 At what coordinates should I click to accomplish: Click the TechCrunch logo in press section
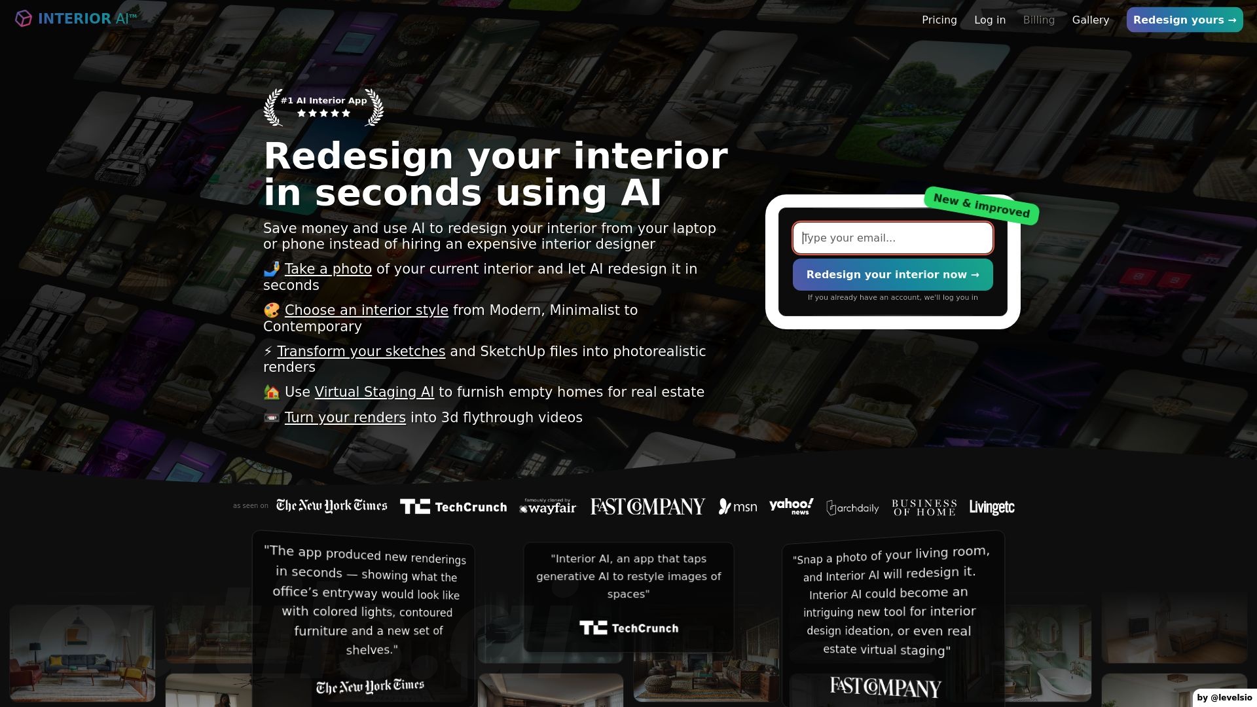click(453, 507)
